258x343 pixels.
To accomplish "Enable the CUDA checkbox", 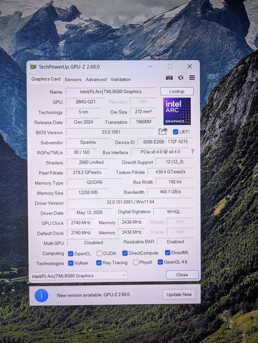I will 99,253.
